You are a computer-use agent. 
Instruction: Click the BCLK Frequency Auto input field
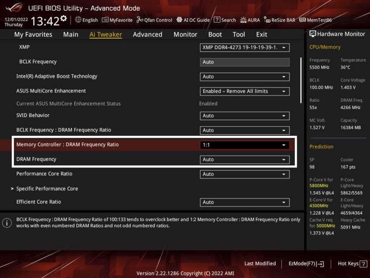(245, 62)
